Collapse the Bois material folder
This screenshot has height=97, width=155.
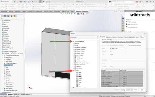pyautogui.click(x=74, y=71)
